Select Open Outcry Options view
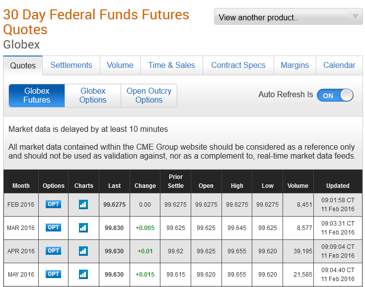The width and height of the screenshot is (365, 287). (149, 96)
